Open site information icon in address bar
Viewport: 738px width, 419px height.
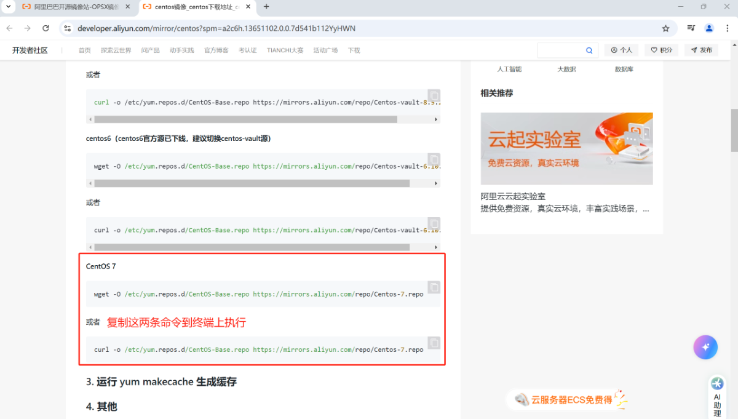[68, 28]
